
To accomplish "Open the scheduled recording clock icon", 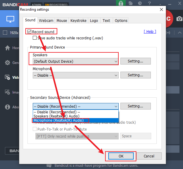I will [x=140, y=3].
